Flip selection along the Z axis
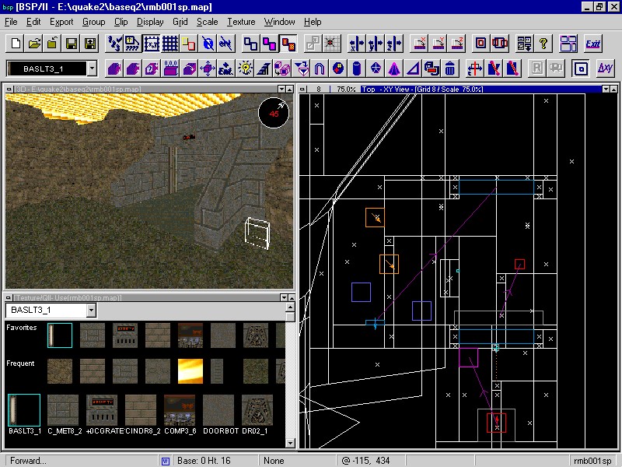622x467 pixels. pyautogui.click(x=394, y=44)
